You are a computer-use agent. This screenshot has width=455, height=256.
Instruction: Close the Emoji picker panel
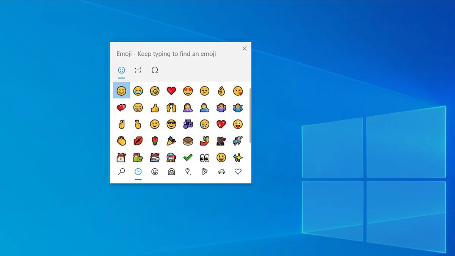pyautogui.click(x=245, y=49)
